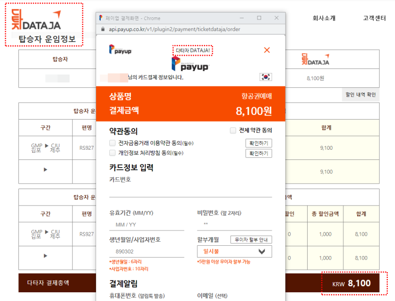This screenshot has height=301, width=395.
Task: Open the 할부개월 일시불 dropdown
Action: click(x=234, y=251)
